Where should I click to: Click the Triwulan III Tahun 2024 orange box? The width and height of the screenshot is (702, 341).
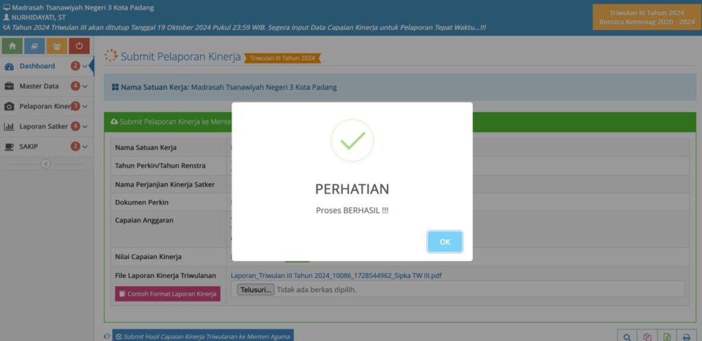tap(646, 17)
